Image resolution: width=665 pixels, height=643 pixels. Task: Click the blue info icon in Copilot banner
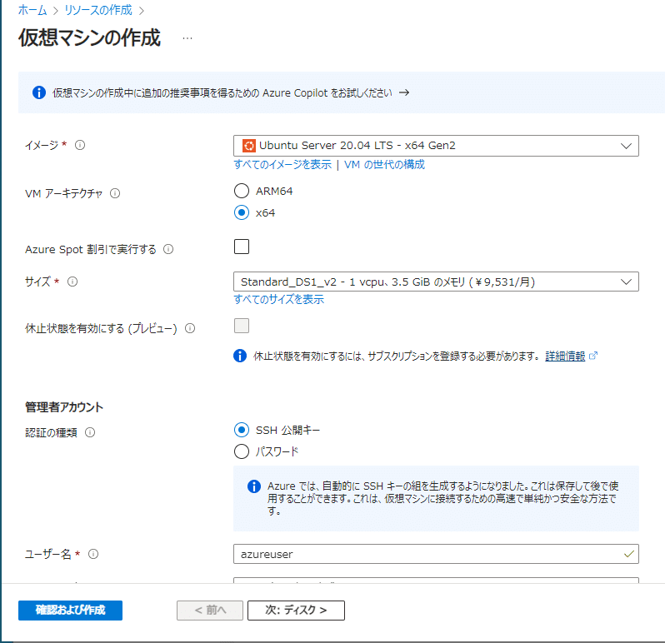point(39,92)
